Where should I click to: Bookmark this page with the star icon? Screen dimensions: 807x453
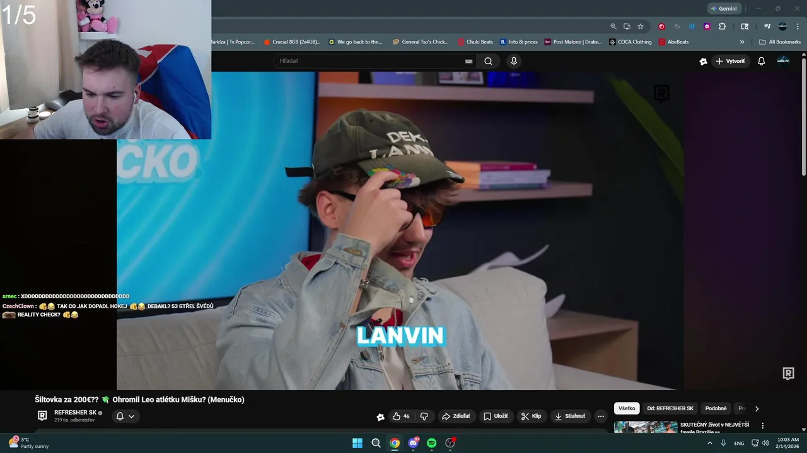point(641,26)
